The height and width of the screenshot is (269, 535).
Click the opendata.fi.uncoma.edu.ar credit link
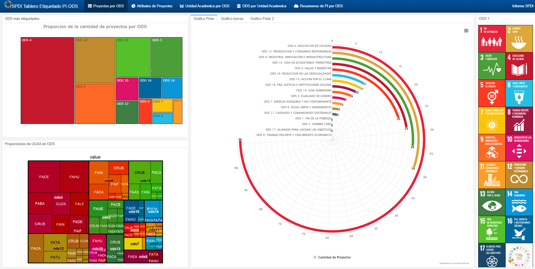(454, 263)
